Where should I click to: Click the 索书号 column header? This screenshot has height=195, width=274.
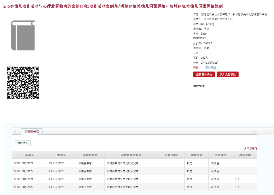click(61, 155)
